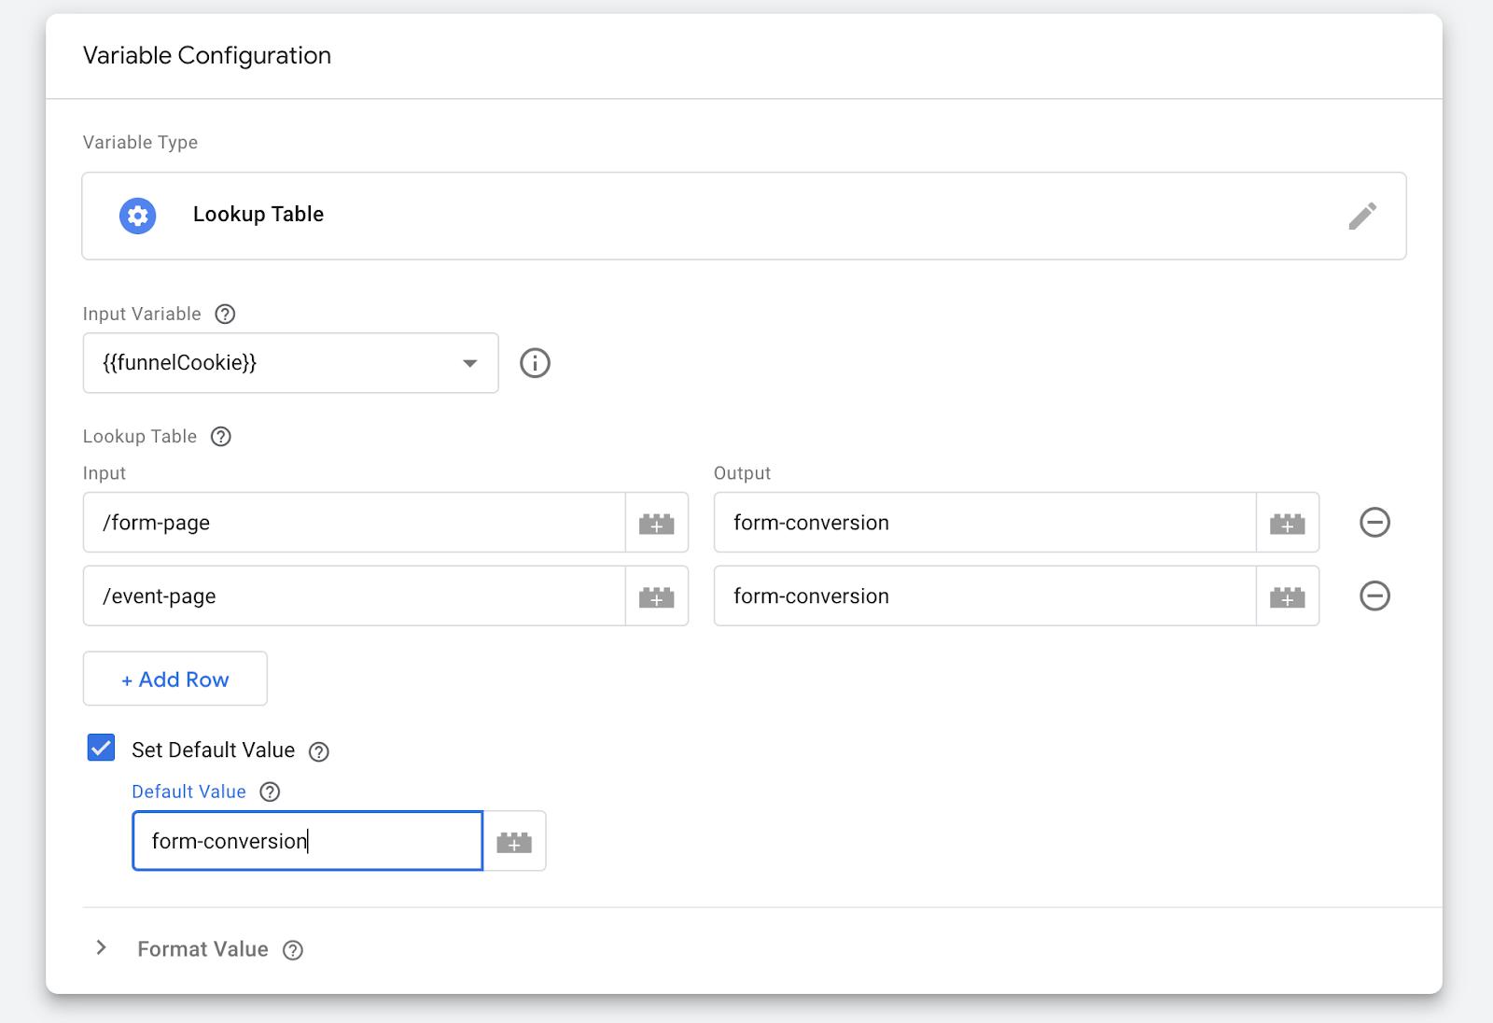The width and height of the screenshot is (1493, 1023).
Task: Click the info icon beside funnelCookie dropdown
Action: pos(535,363)
